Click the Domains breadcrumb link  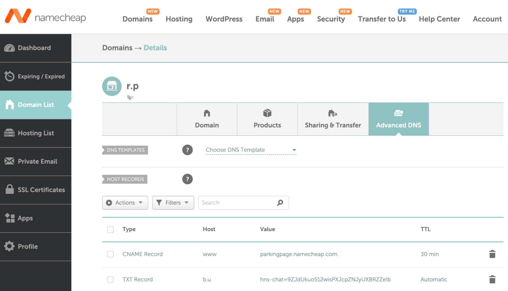(117, 48)
